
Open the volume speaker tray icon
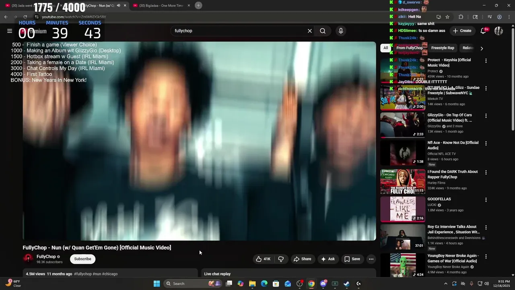tap(486, 284)
